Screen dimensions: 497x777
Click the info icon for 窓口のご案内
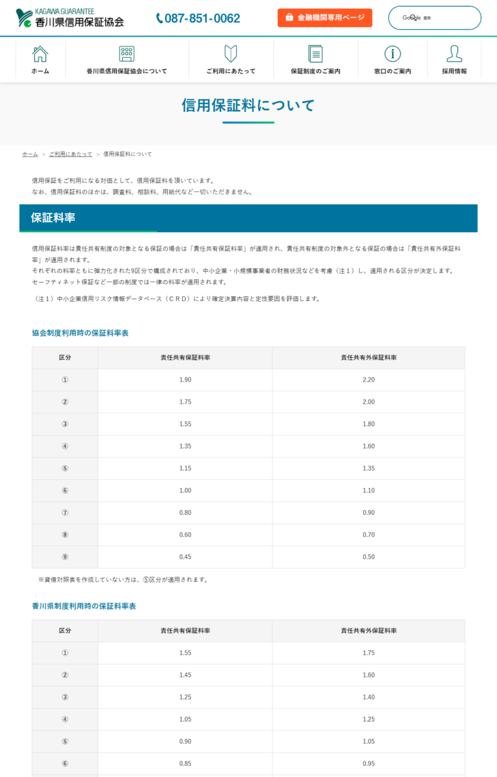393,53
